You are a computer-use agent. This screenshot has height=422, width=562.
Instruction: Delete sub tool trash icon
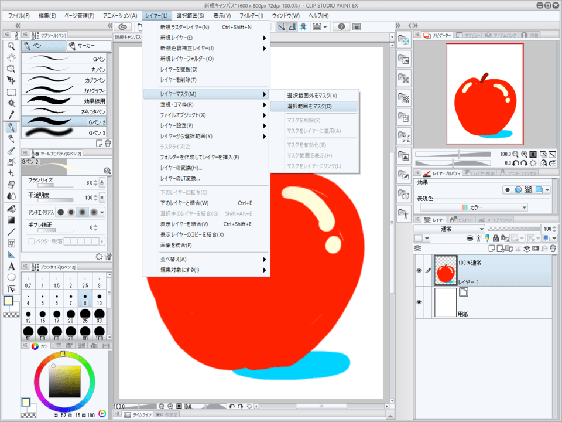[x=108, y=144]
